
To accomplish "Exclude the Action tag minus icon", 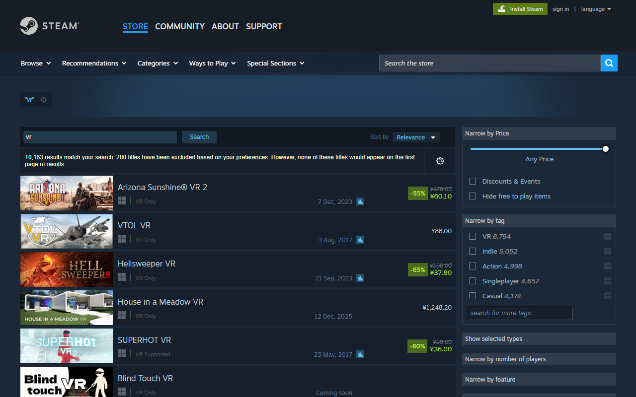I will 607,266.
